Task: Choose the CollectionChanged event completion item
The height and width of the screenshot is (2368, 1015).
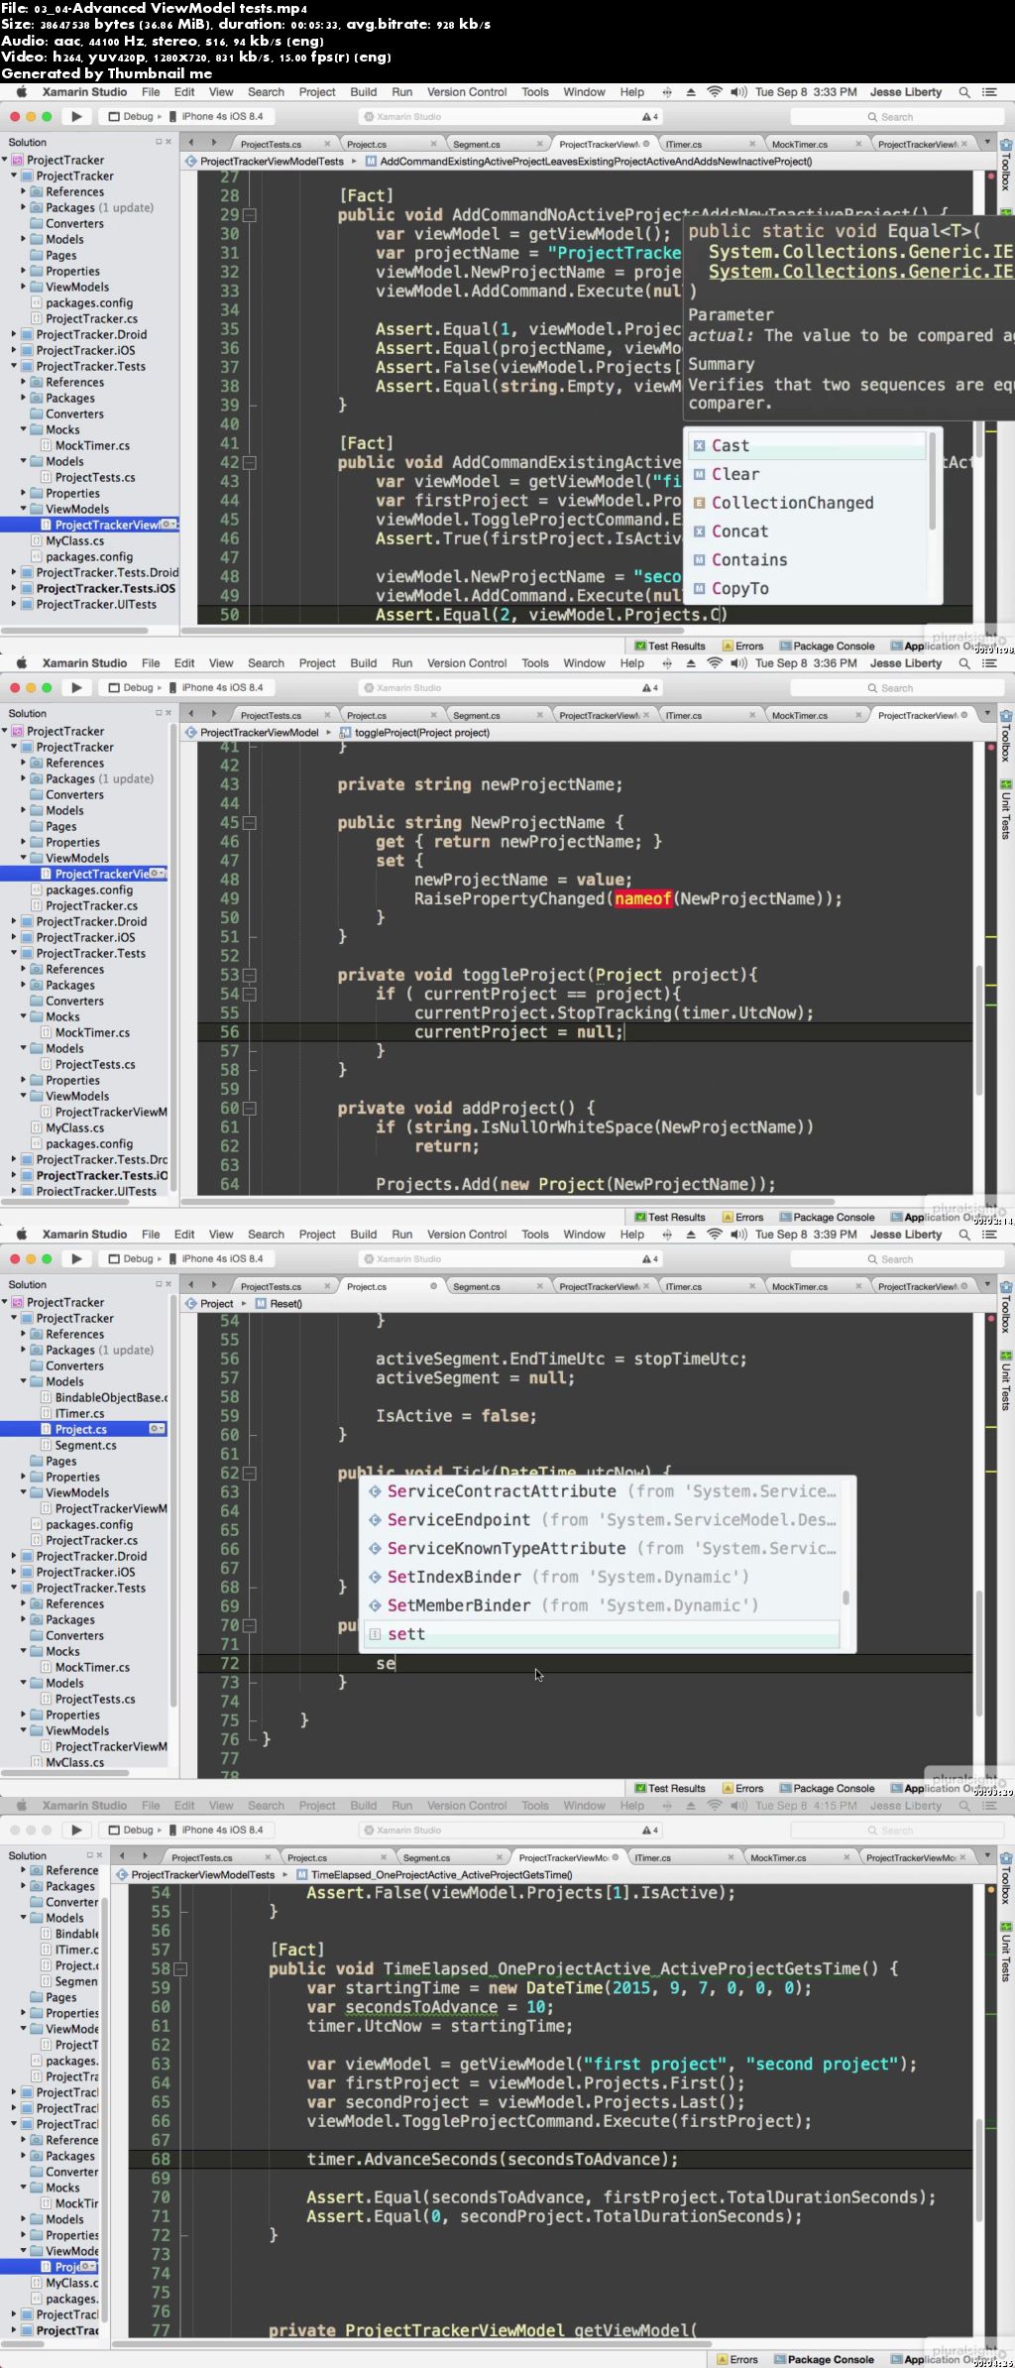Action: [x=808, y=503]
